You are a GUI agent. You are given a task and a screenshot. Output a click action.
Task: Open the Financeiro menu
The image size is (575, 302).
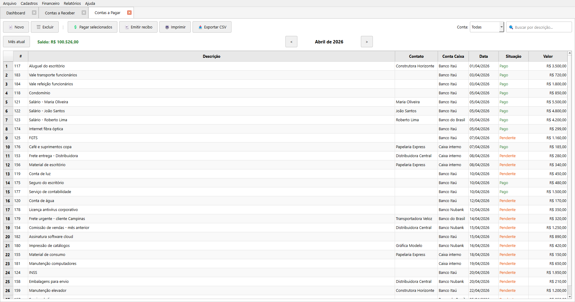51,3
